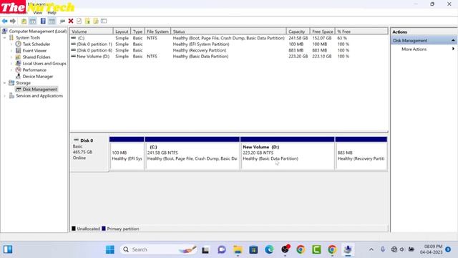Expand the Task Scheduler node
The width and height of the screenshot is (458, 258).
(11, 44)
